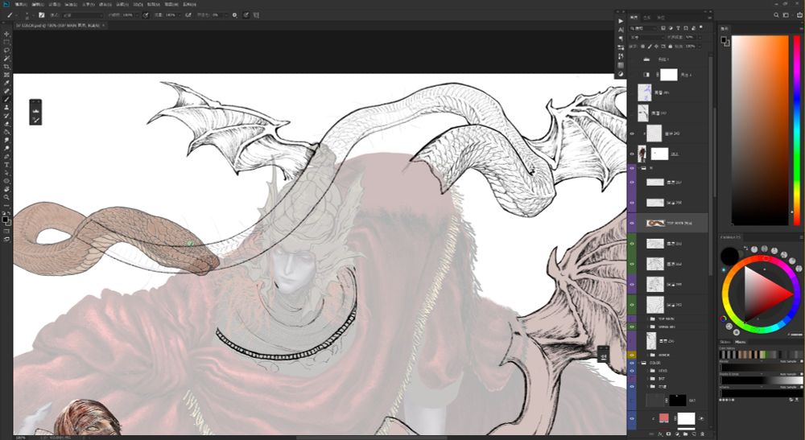This screenshot has height=440, width=805.
Task: Open the Paragraph panel icon
Action: coord(621,39)
